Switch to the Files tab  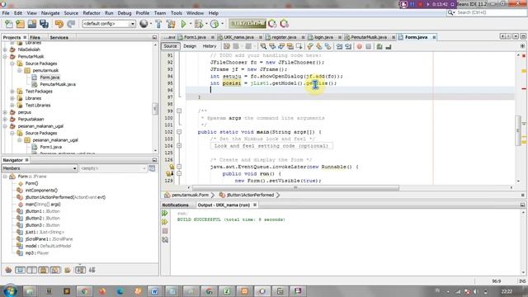click(35, 37)
